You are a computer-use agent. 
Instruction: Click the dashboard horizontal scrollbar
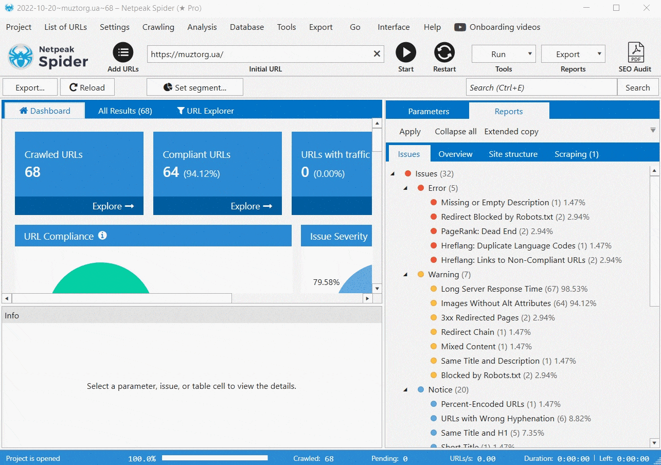122,298
